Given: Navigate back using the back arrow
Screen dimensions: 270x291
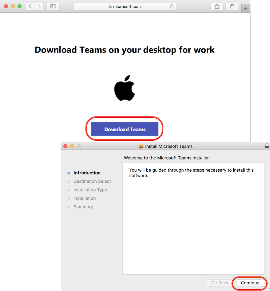Looking at the screenshot, I should [x=30, y=6].
